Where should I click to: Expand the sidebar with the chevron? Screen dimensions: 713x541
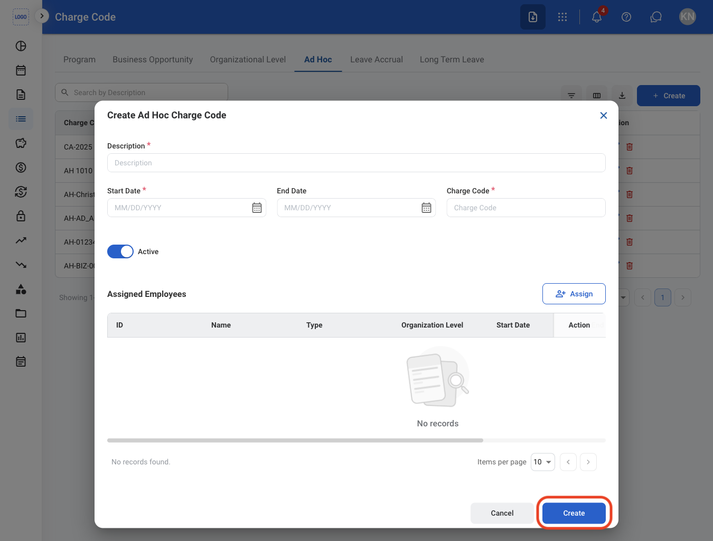tap(42, 16)
